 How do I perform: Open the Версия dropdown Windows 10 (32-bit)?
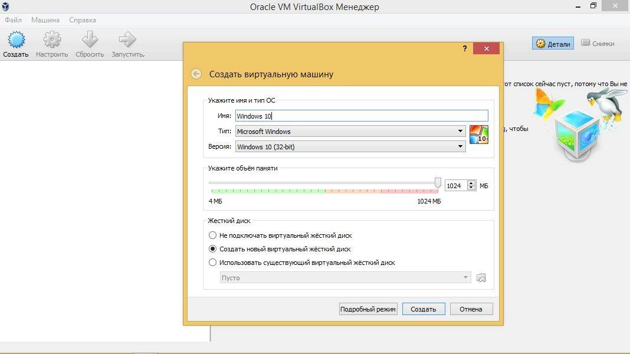tap(350, 147)
